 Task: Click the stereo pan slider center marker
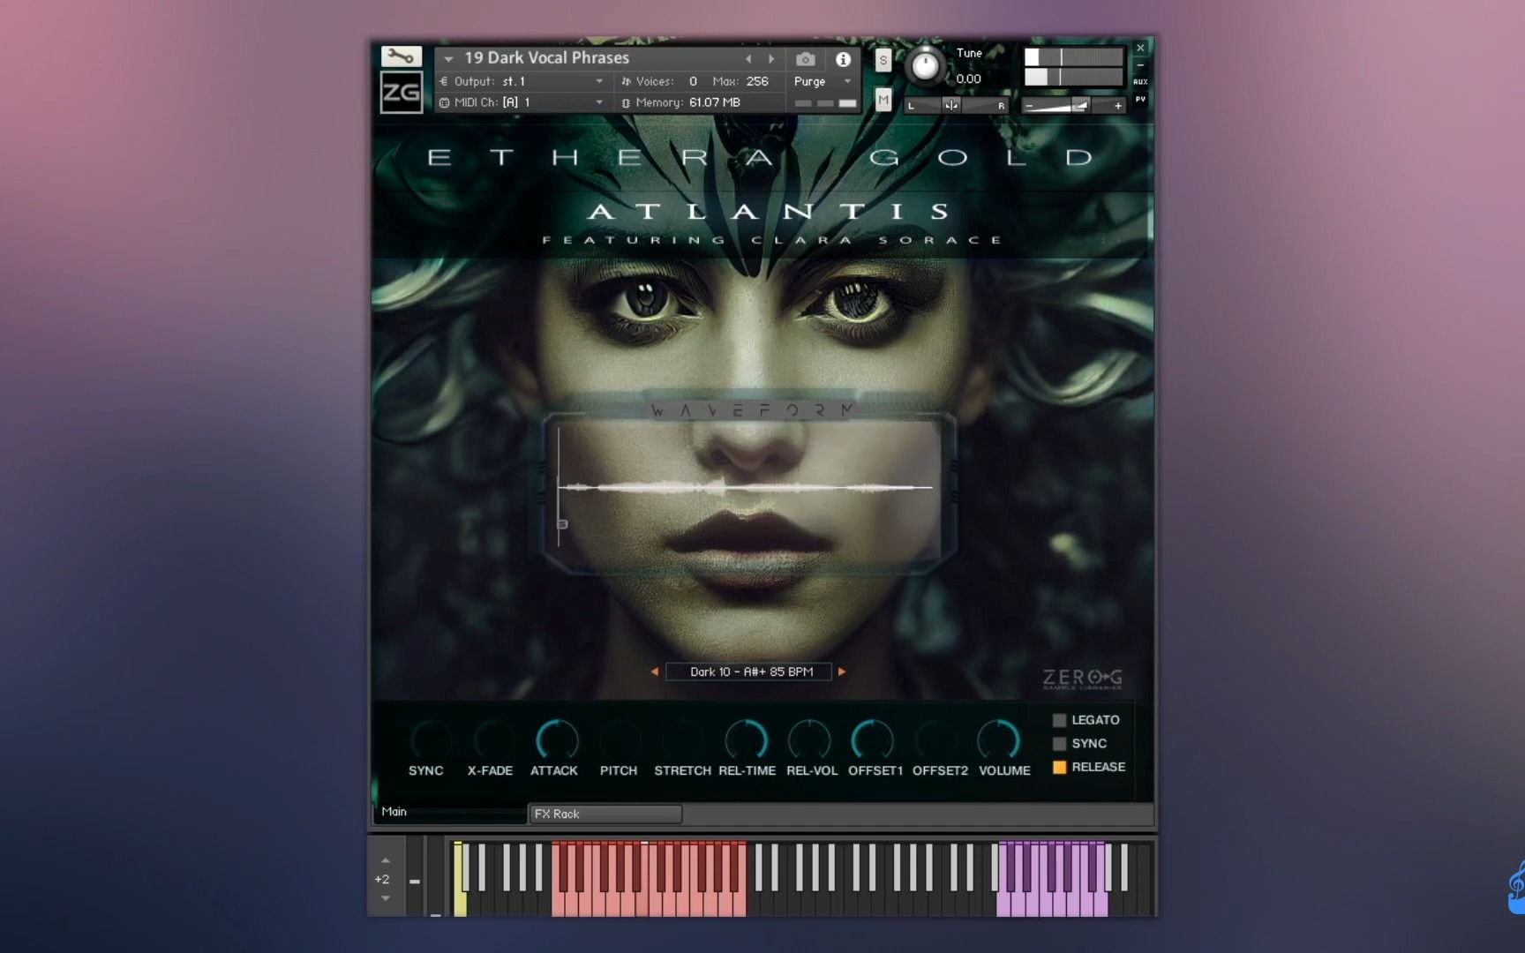coord(951,106)
